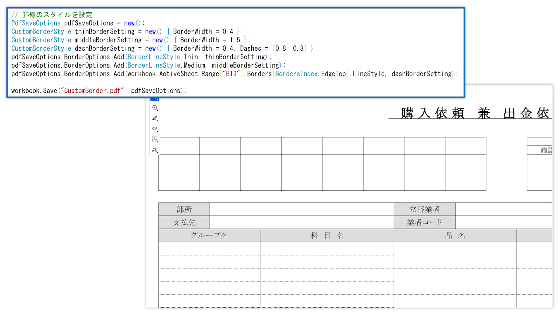Screen dimensions: 560x315
Task: Click the 業者コード header cell
Action: click(425, 222)
